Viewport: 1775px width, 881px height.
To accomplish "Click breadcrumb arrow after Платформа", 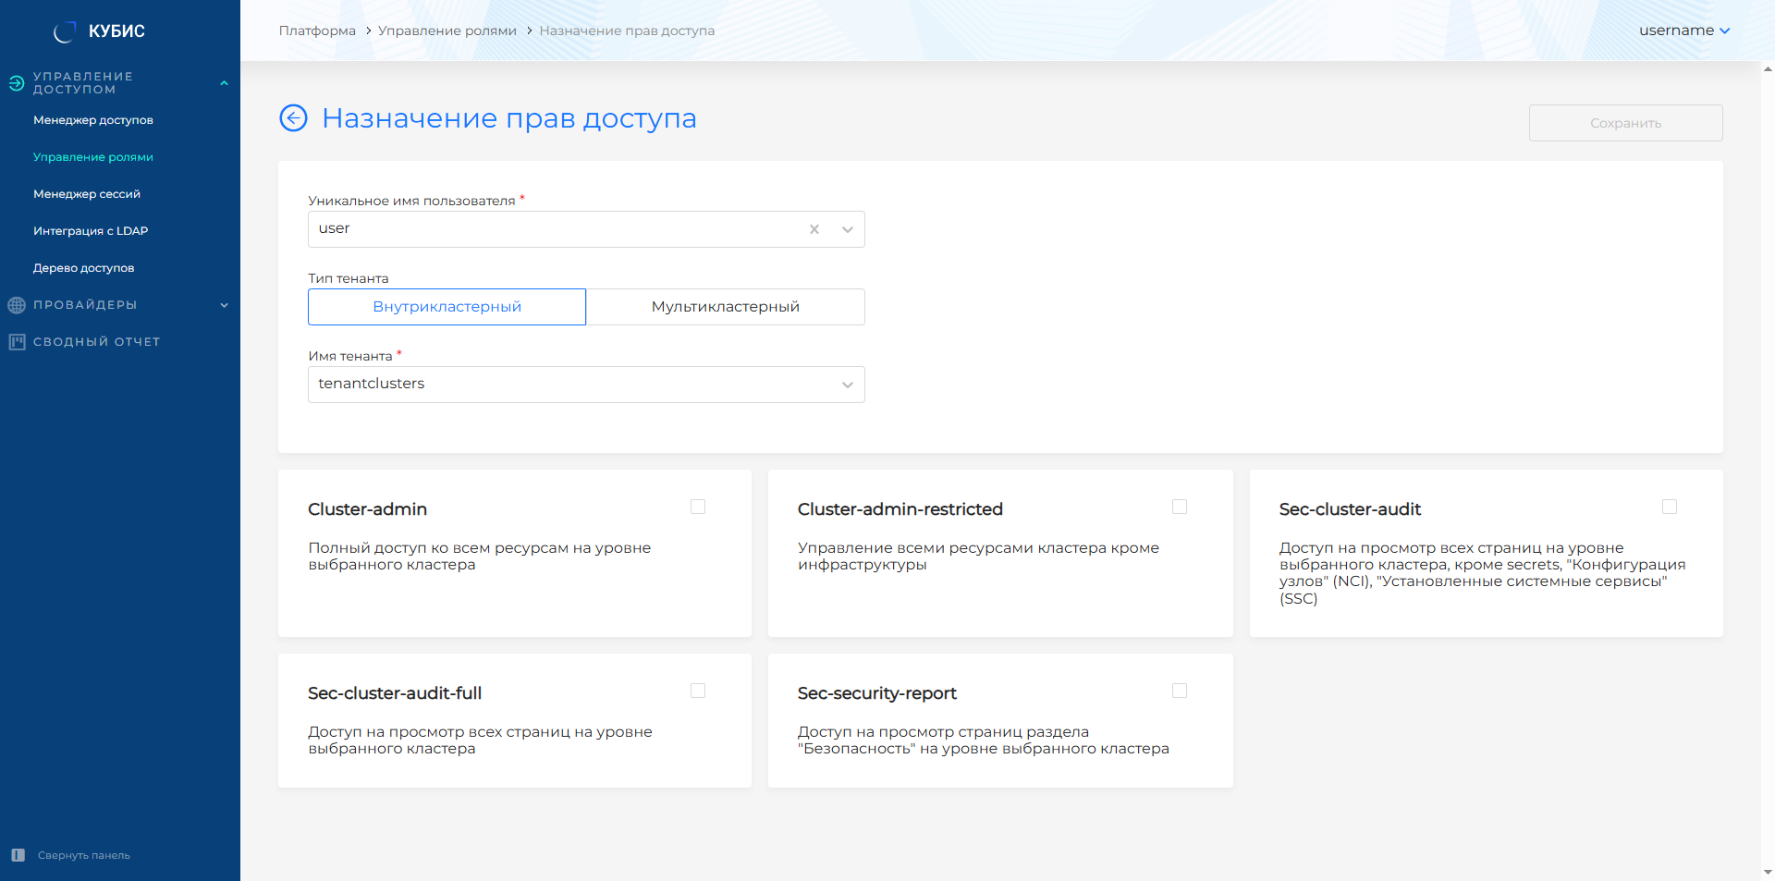I will [368, 31].
